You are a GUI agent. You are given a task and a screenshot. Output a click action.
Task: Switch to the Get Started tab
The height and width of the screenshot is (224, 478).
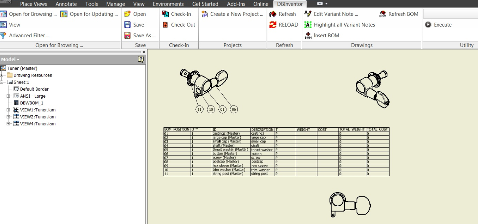[205, 4]
